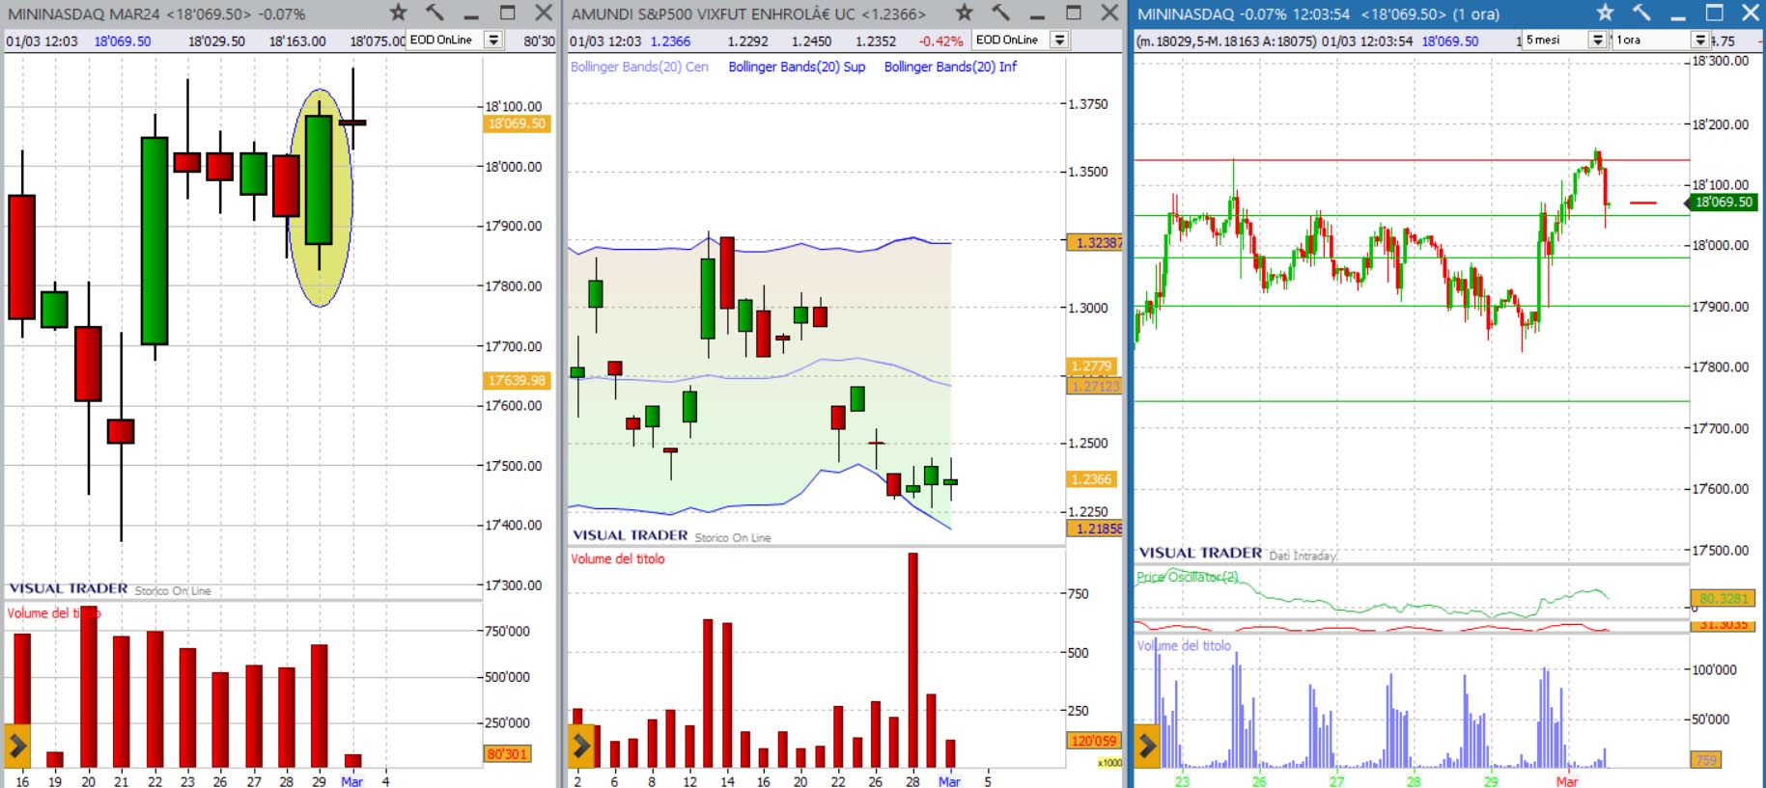Select Bollinger Bands(20) Inf indicator label
Image resolution: width=1766 pixels, height=788 pixels.
[x=950, y=67]
